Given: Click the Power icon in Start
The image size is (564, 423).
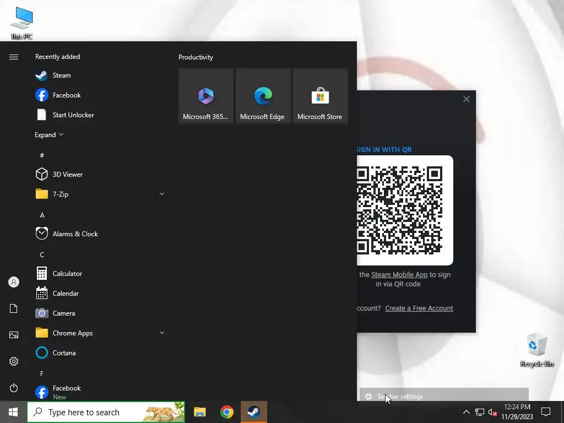Looking at the screenshot, I should [x=14, y=388].
